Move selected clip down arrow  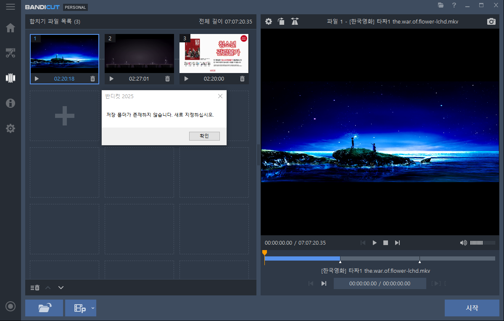point(61,287)
